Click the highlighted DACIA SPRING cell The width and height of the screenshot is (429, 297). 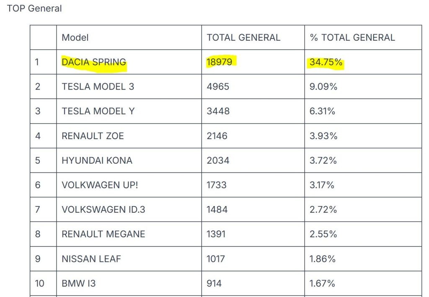click(x=94, y=62)
